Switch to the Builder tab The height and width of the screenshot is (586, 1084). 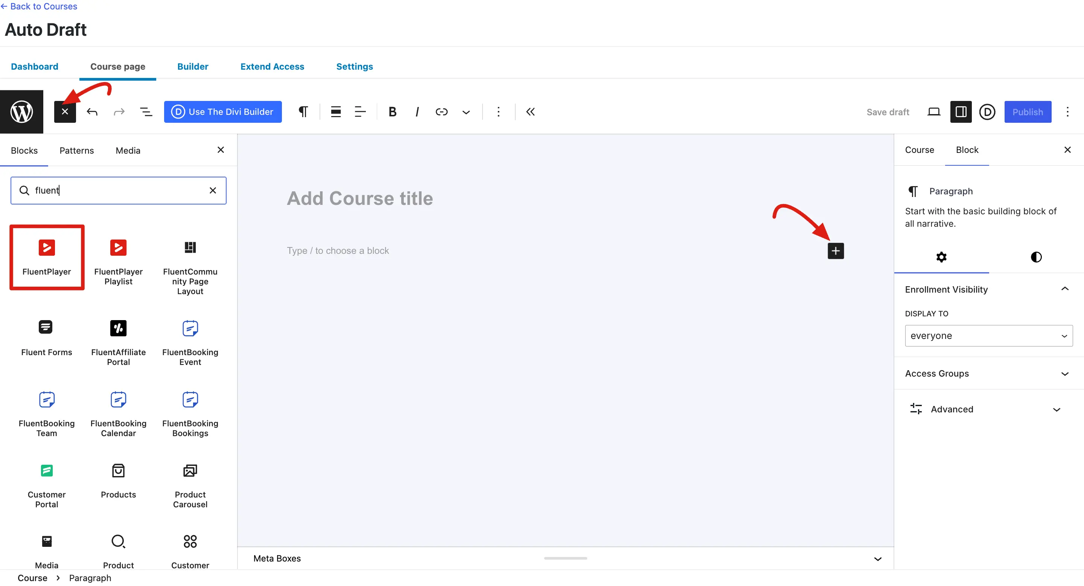coord(193,67)
